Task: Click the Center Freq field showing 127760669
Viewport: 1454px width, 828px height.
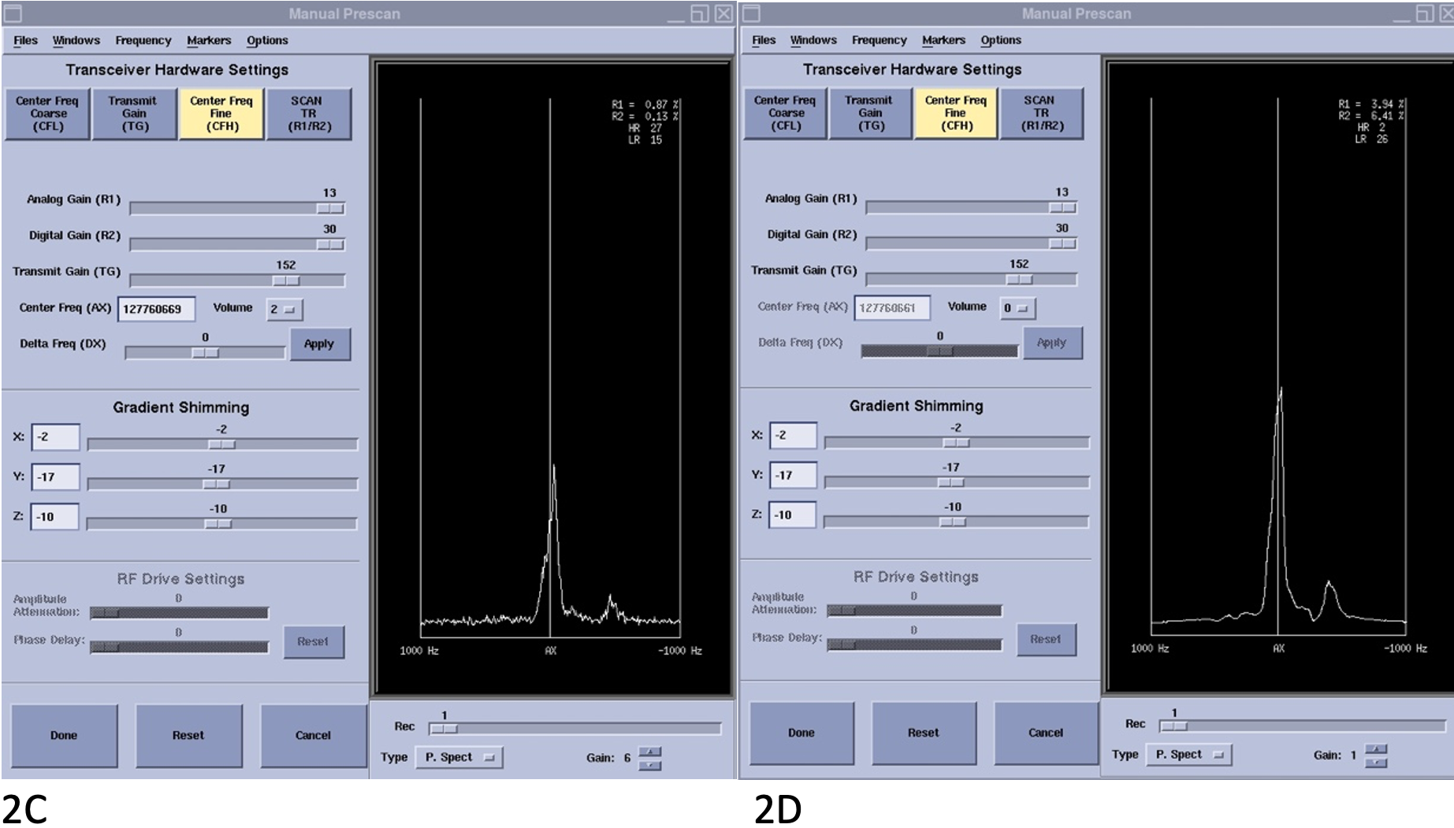Action: (155, 310)
